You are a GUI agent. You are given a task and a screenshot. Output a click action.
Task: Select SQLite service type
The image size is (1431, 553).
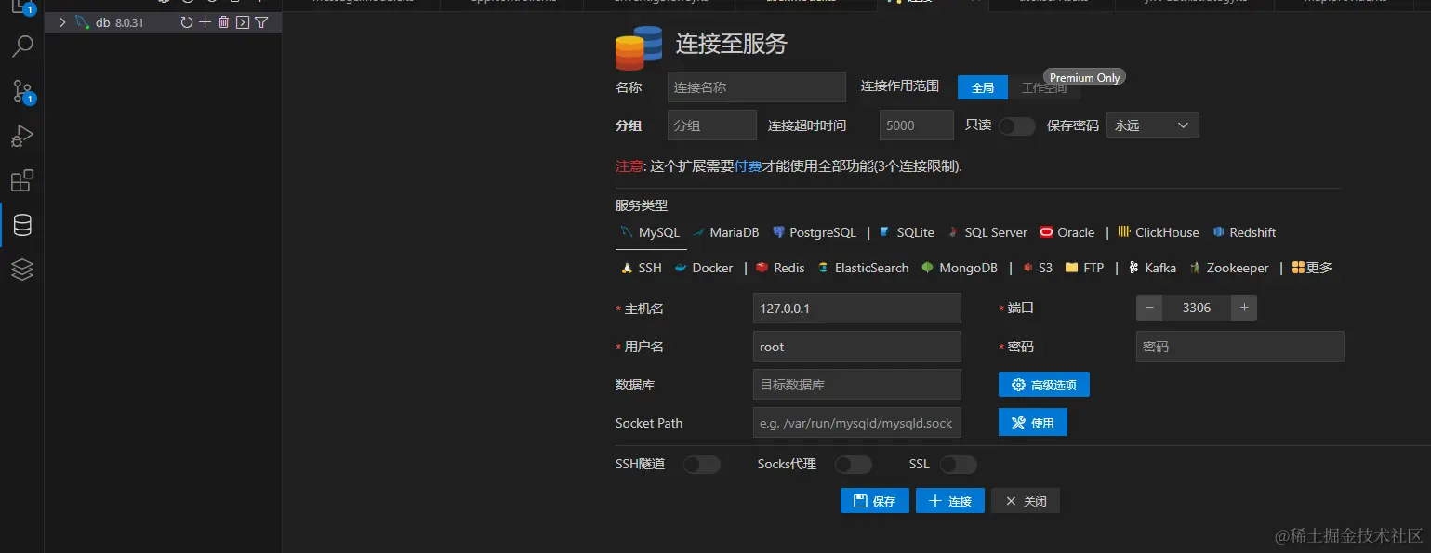coord(907,232)
